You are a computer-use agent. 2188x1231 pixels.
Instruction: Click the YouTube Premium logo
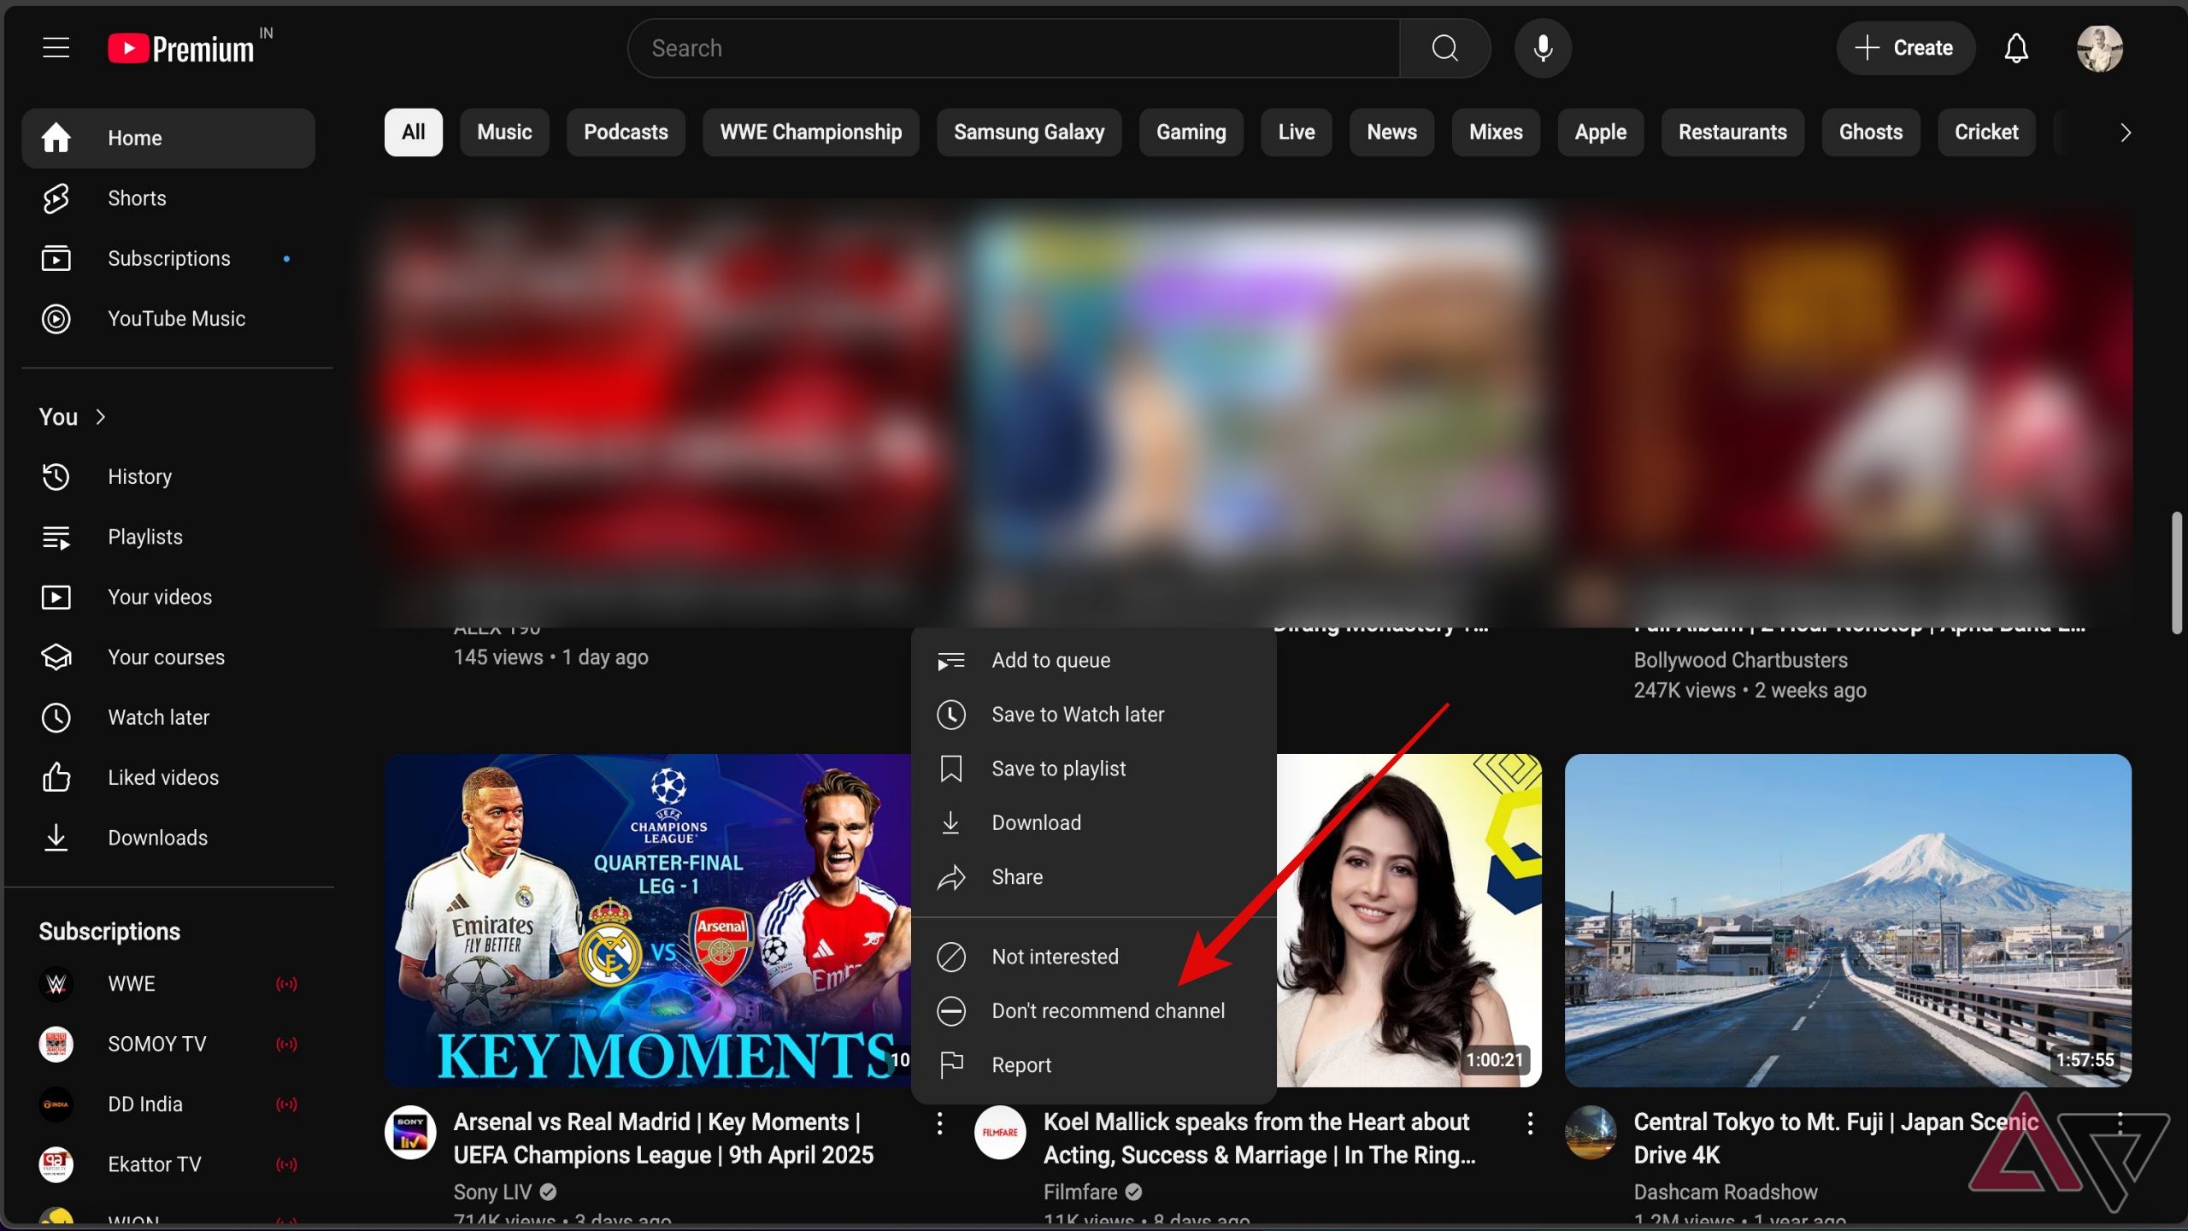coord(181,48)
